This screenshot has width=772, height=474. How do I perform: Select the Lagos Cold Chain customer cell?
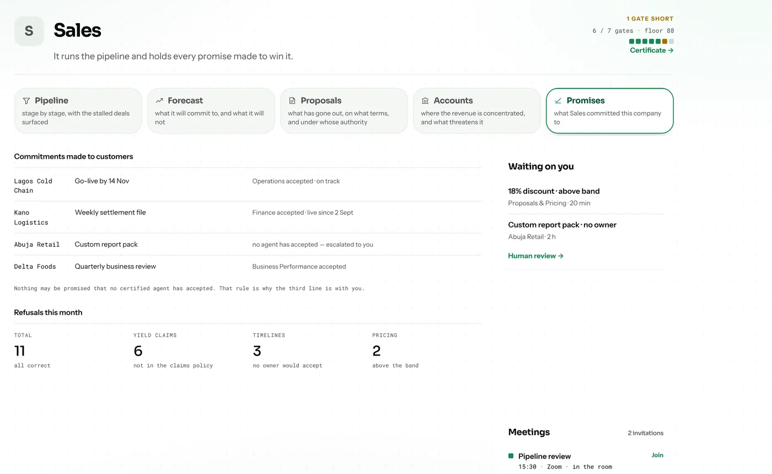point(33,186)
